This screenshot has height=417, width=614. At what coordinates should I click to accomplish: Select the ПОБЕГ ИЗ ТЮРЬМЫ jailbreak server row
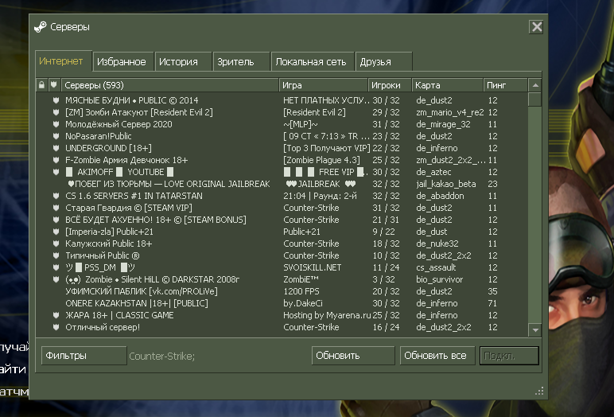282,184
